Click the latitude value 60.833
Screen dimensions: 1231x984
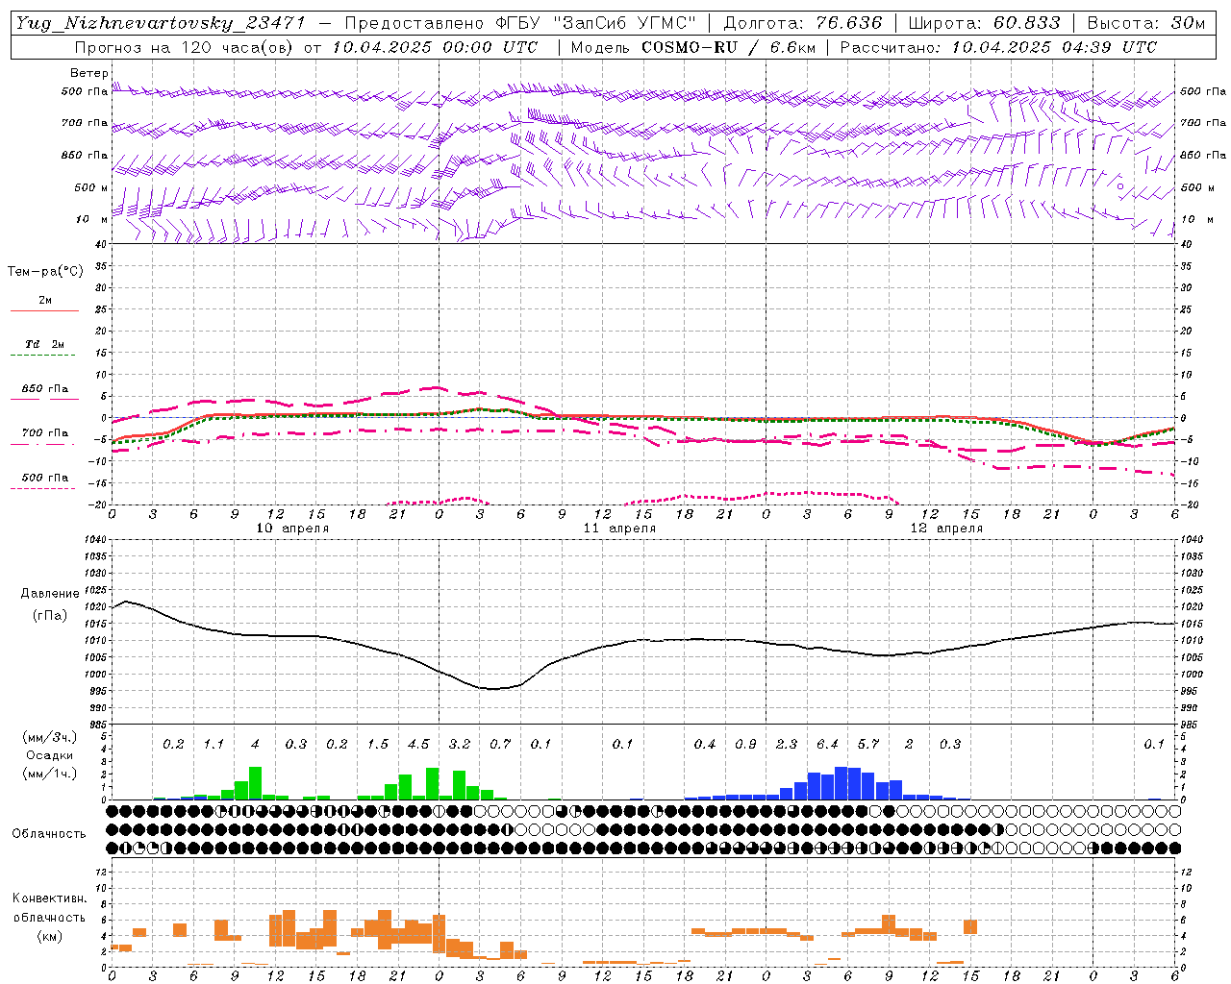pos(1026,23)
